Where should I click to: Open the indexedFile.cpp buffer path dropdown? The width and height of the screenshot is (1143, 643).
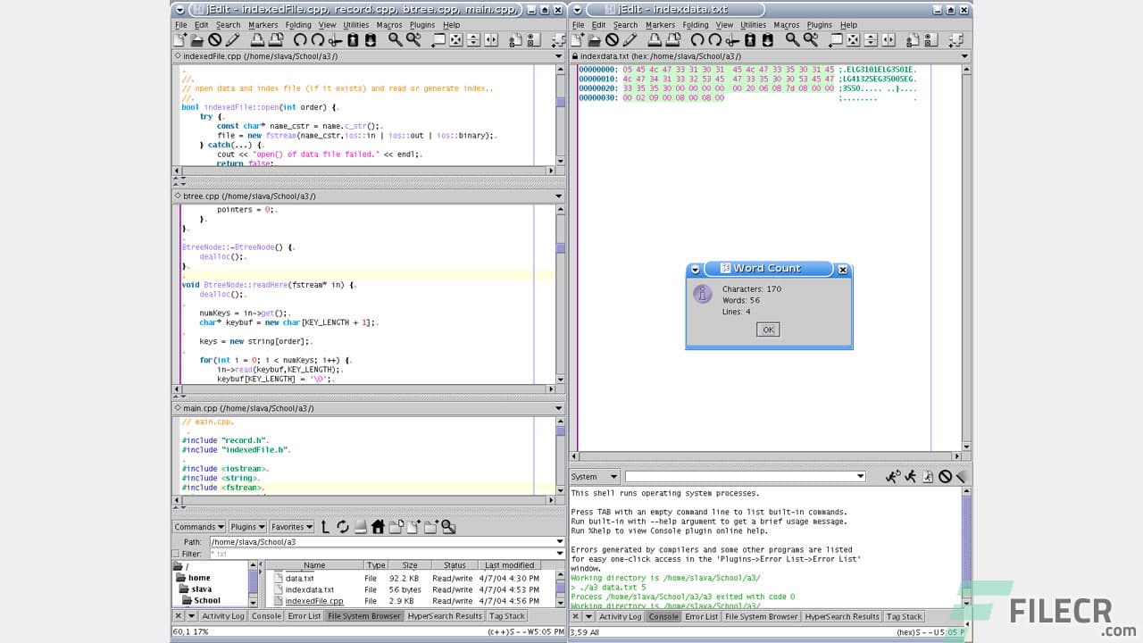pos(558,55)
